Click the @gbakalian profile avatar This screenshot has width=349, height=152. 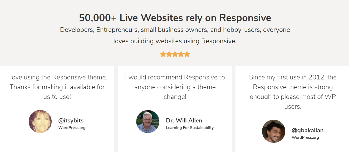(274, 131)
